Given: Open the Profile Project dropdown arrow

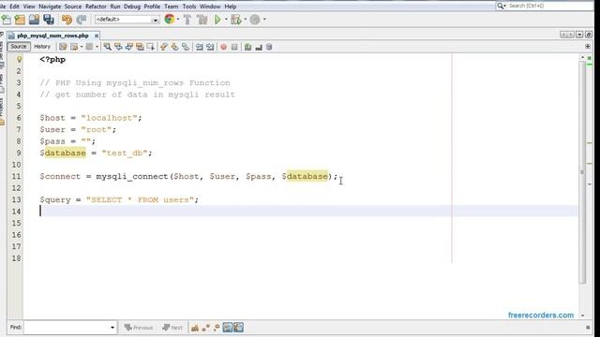Looking at the screenshot, I should pyautogui.click(x=264, y=20).
